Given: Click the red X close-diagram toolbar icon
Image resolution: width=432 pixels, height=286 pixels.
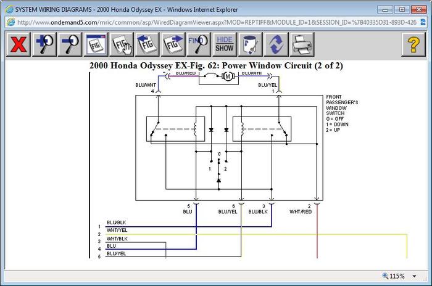Looking at the screenshot, I should point(18,44).
